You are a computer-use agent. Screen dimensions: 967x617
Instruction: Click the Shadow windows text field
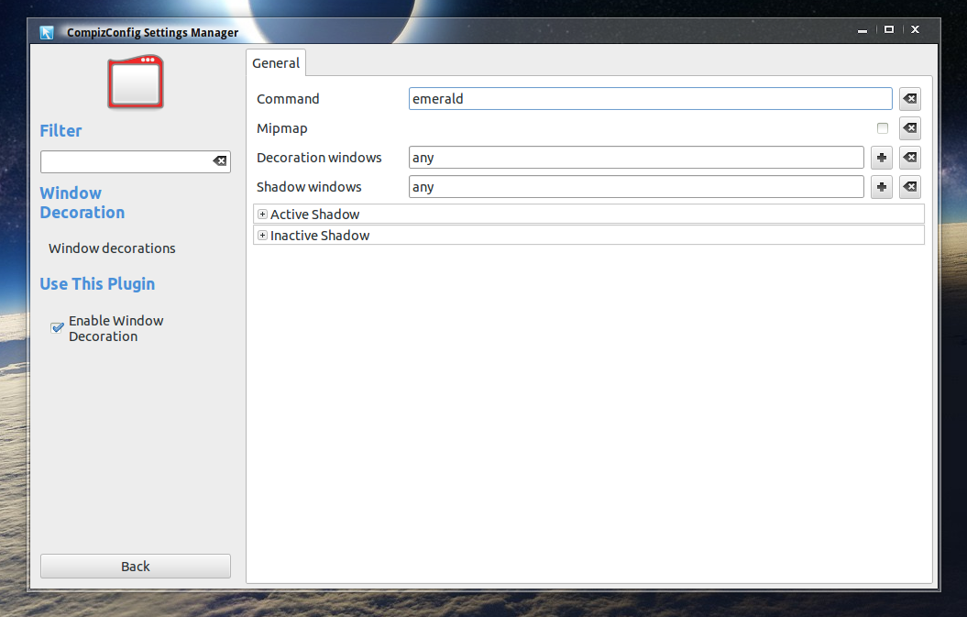tap(635, 187)
